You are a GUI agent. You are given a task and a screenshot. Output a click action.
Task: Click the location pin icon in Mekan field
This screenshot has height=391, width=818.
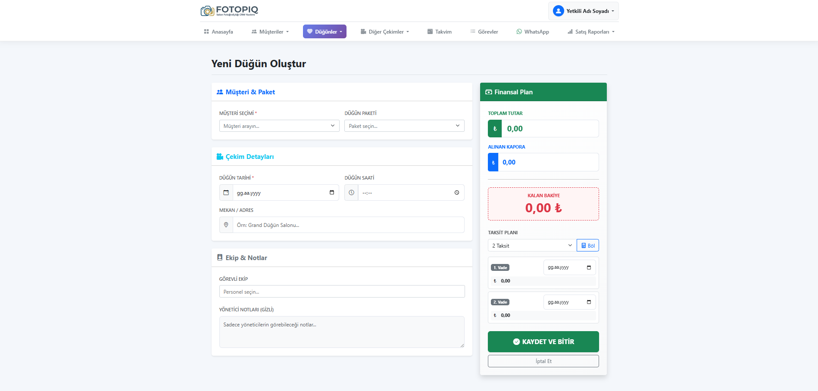pos(226,225)
